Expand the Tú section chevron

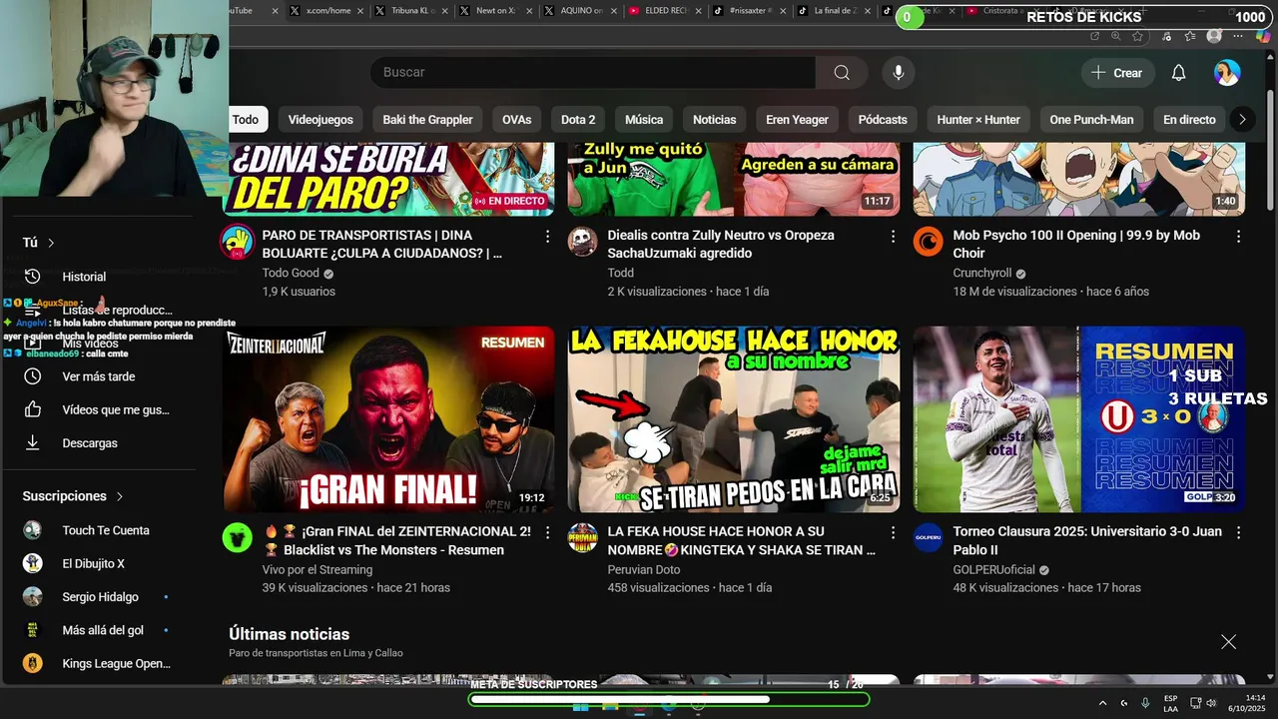(x=51, y=243)
